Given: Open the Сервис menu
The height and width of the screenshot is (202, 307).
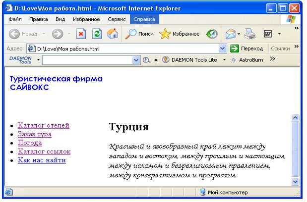Looking at the screenshot, I should pyautogui.click(x=117, y=19).
